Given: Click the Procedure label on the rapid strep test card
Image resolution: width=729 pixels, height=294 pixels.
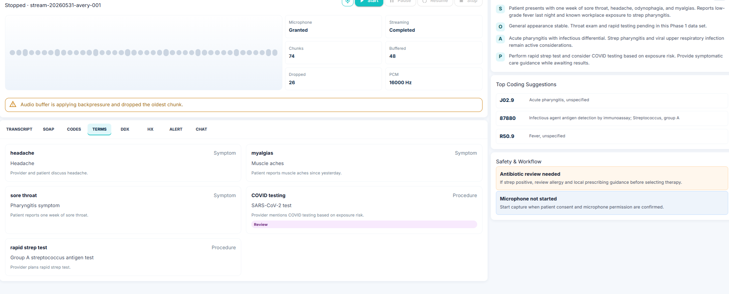Looking at the screenshot, I should (224, 248).
